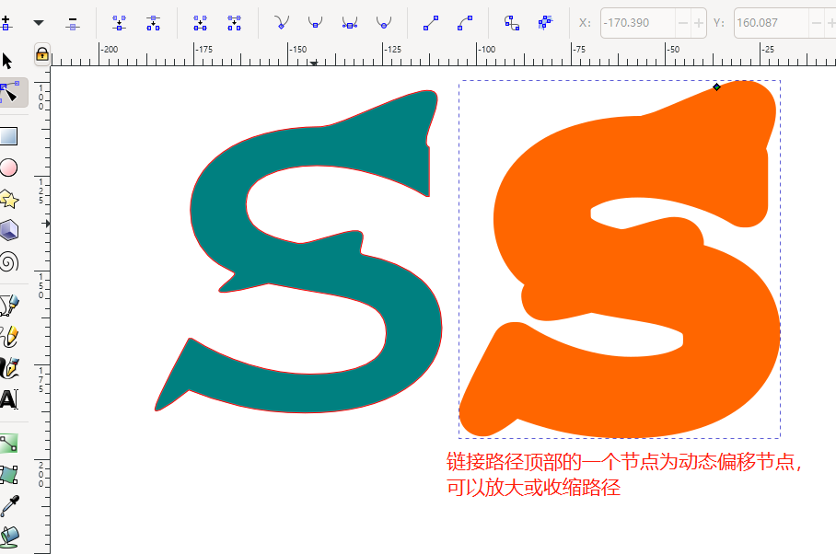
Task: Select the Star and polygon tool
Action: [9, 199]
